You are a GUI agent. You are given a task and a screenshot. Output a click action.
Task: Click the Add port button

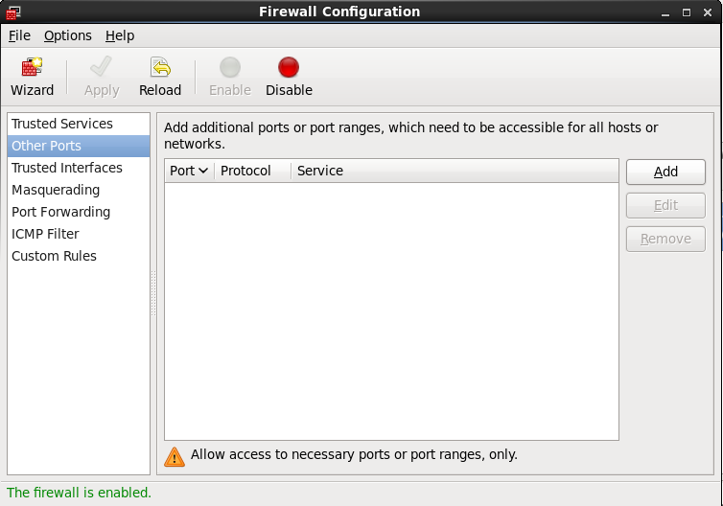coord(665,172)
